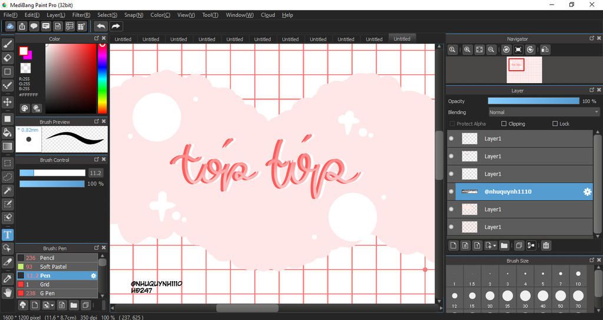Open the Cloud menu
Viewport: 603px width, 320px height.
268,15
